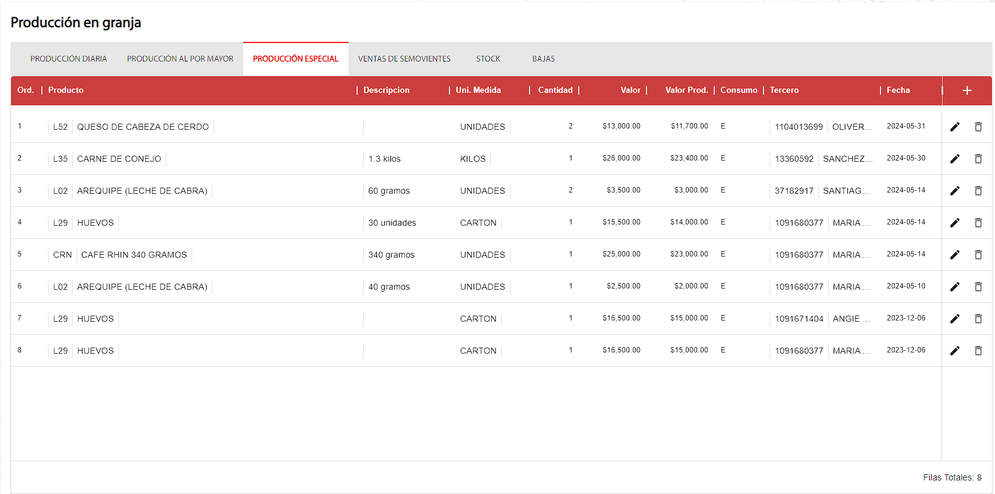Sort by the Fecha column header
The height and width of the screenshot is (494, 995).
tap(898, 90)
